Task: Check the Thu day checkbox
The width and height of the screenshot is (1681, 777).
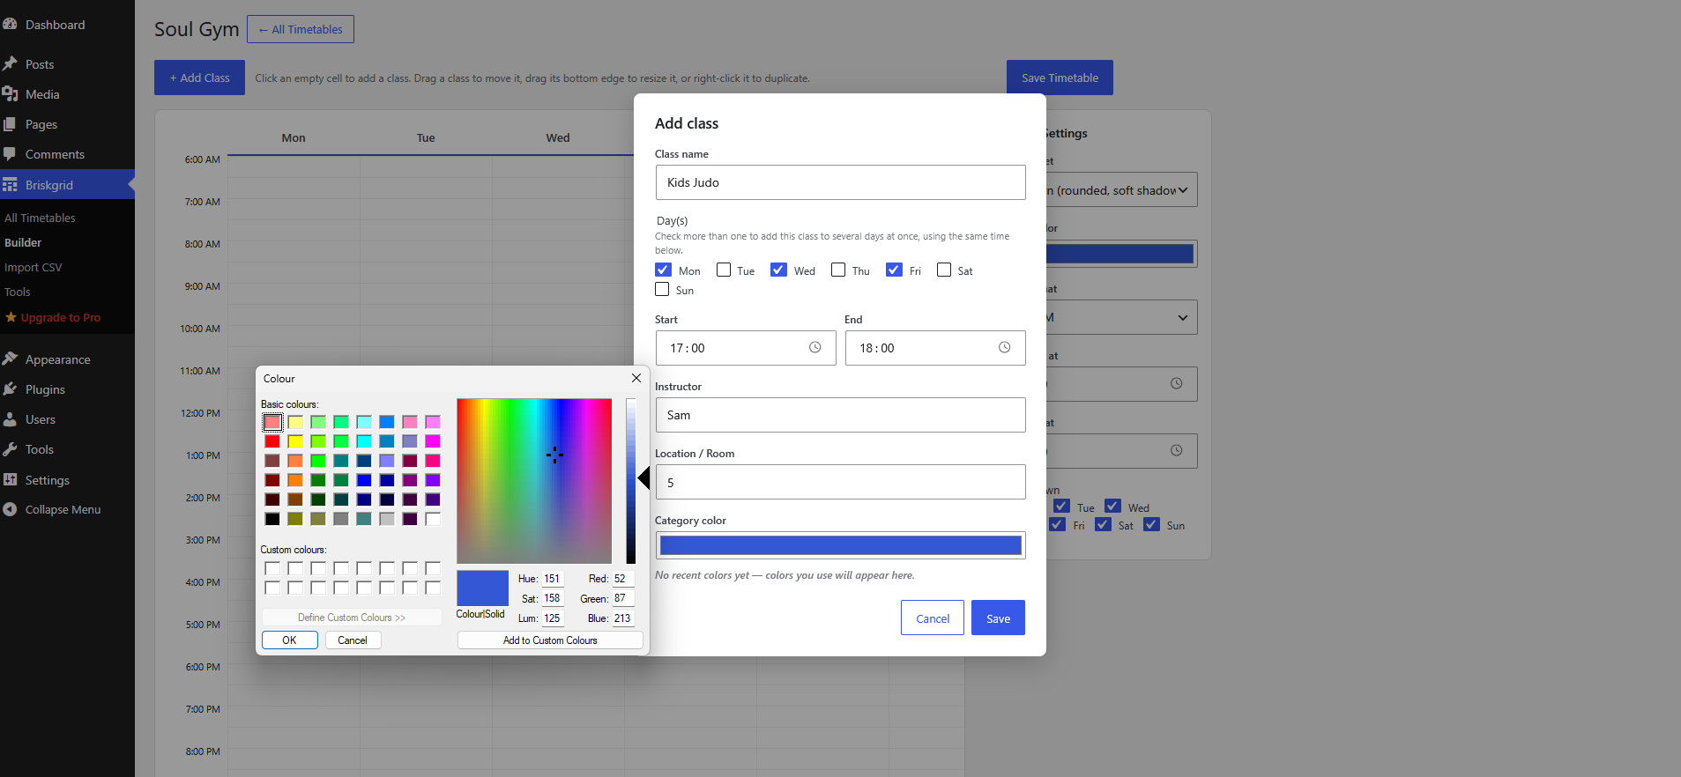Action: tap(838, 270)
